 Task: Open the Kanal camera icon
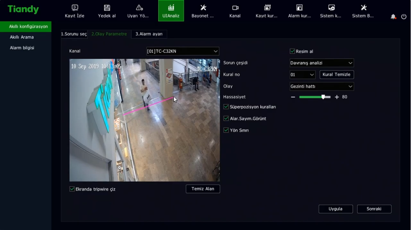pyautogui.click(x=235, y=8)
